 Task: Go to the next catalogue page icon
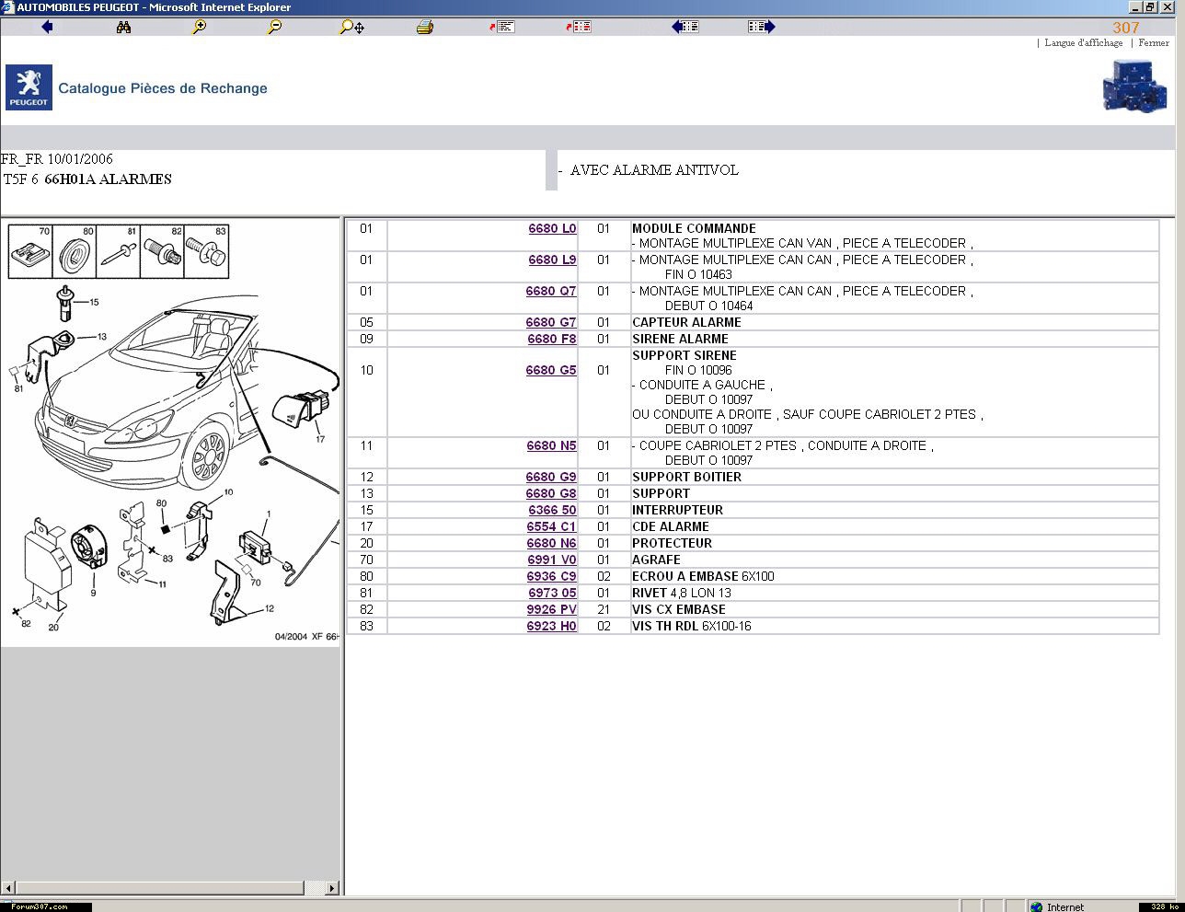762,27
